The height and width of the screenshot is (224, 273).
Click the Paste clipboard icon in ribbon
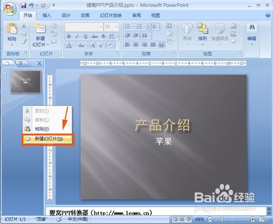[x=12, y=29]
